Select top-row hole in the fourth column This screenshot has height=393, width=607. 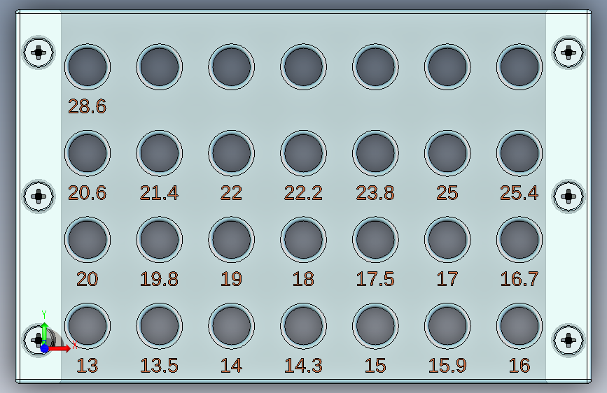[x=304, y=67]
